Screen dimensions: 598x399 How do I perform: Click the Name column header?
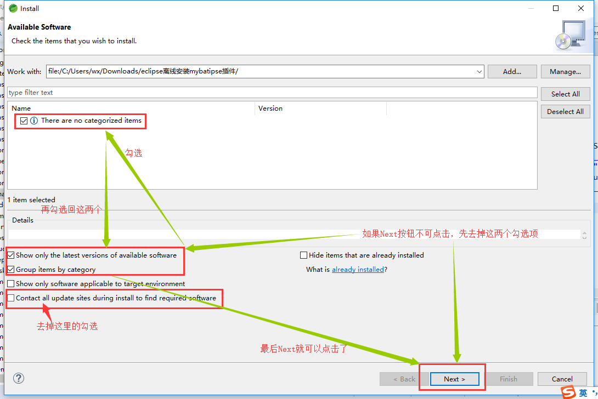pos(21,108)
